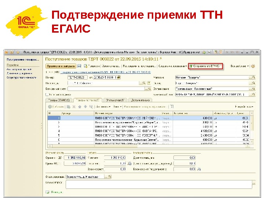Open the table's 'Все действия' menu
Screen dimensions: 264x198
[x=244, y=107]
